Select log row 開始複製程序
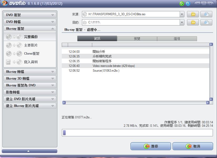217x158 pixels. (x=136, y=61)
